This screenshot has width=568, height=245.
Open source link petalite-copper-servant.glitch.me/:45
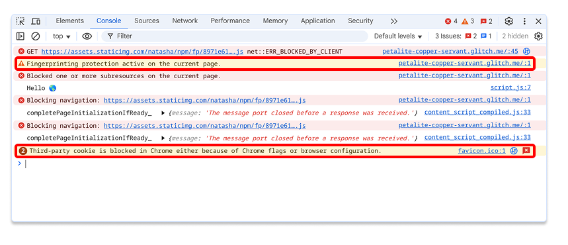(x=450, y=52)
